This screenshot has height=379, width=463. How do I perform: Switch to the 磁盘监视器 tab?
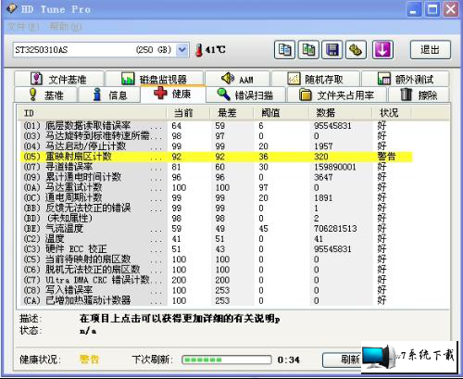[x=154, y=79]
